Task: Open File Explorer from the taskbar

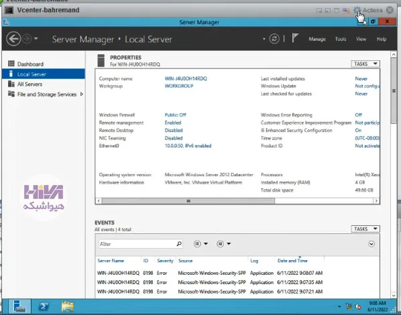Action: pos(68,306)
